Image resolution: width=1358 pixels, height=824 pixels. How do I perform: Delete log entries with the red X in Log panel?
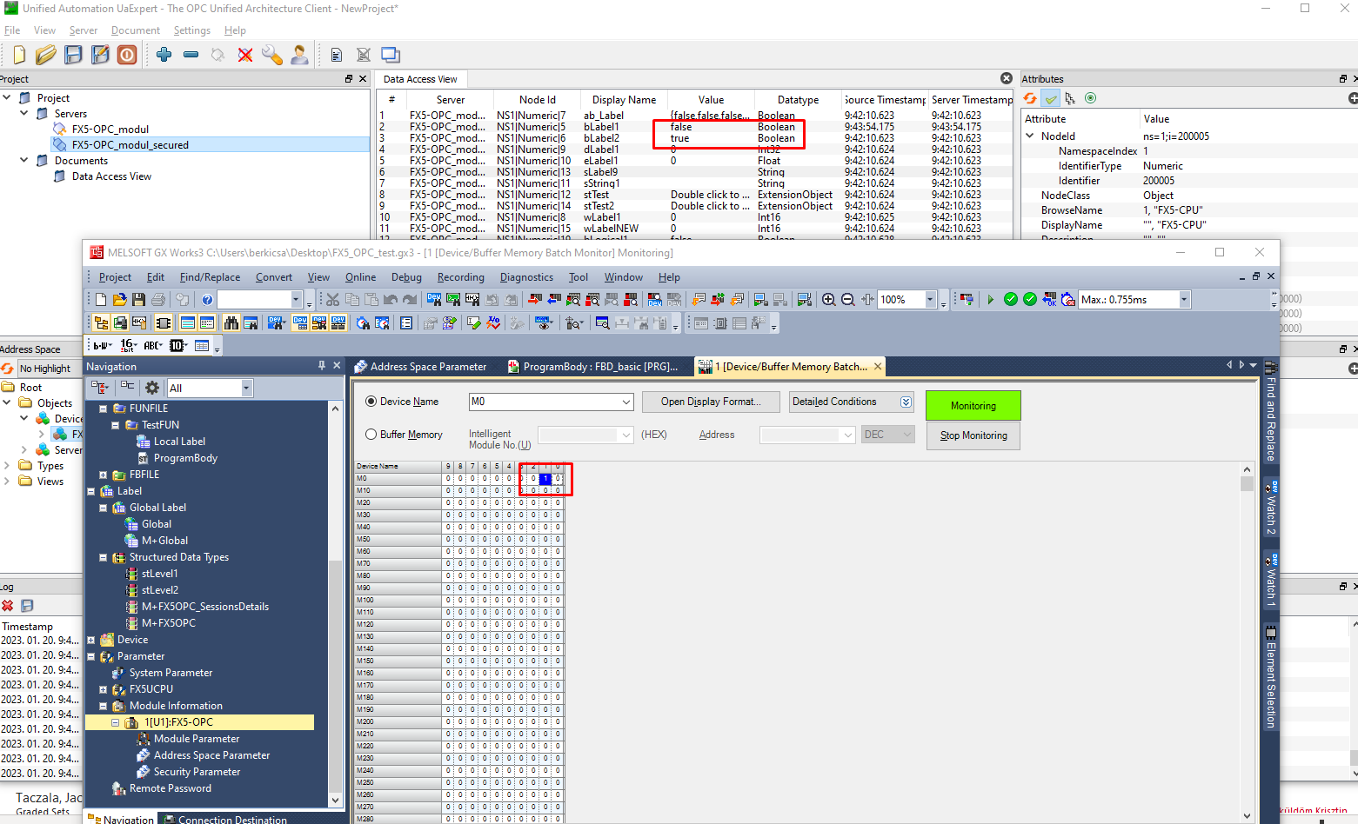tap(8, 605)
